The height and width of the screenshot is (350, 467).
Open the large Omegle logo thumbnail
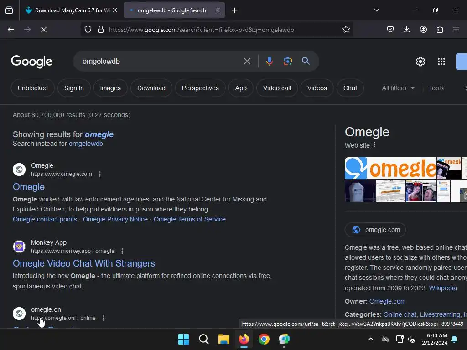390,168
